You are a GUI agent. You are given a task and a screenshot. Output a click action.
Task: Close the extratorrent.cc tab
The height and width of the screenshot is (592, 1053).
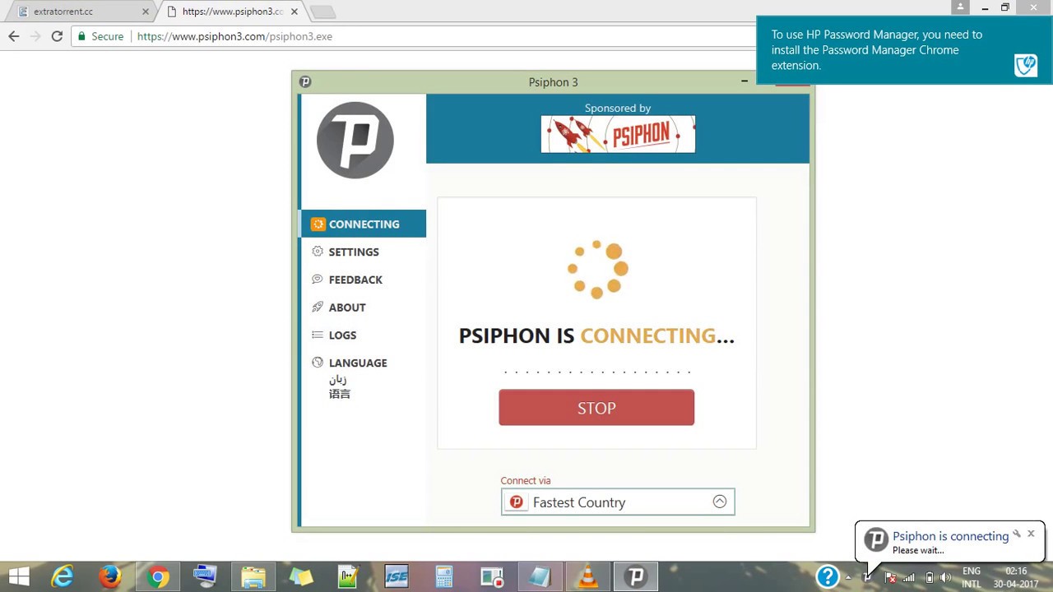tap(146, 12)
